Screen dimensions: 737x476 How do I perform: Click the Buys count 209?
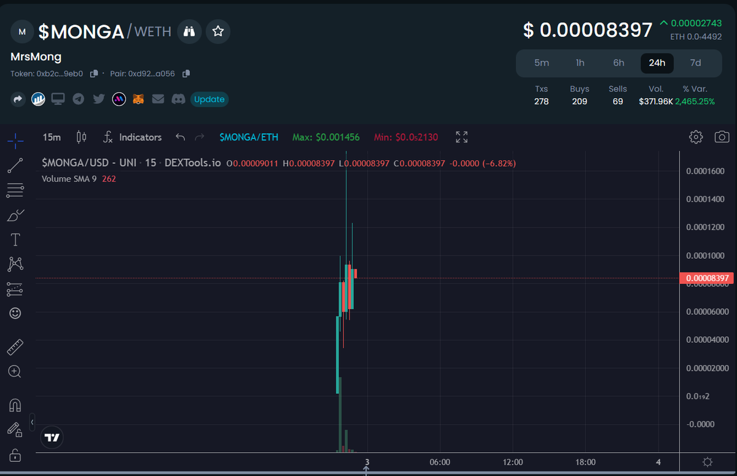pyautogui.click(x=579, y=101)
